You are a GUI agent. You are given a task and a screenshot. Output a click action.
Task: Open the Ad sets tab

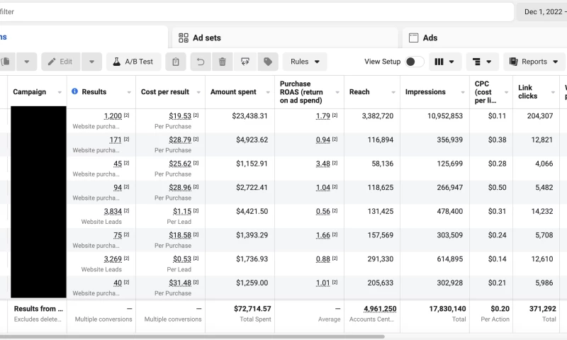285,38
